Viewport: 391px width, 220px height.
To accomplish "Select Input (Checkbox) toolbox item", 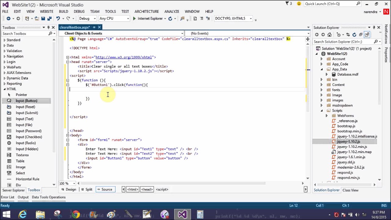I will pos(29,137).
